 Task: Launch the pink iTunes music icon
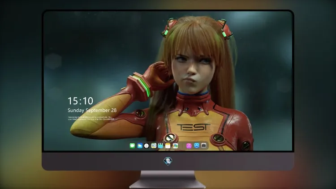[189, 146]
